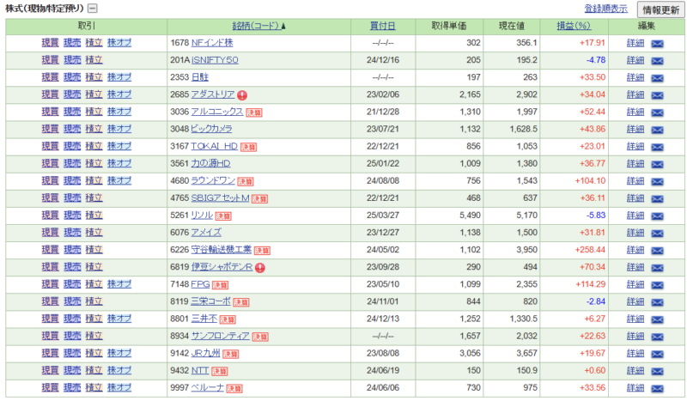Image resolution: width=687 pixels, height=401 pixels.
Task: Sort table by 損益(%) header
Action: tap(574, 26)
